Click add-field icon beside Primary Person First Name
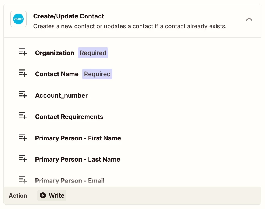This screenshot has width=265, height=209. point(23,137)
